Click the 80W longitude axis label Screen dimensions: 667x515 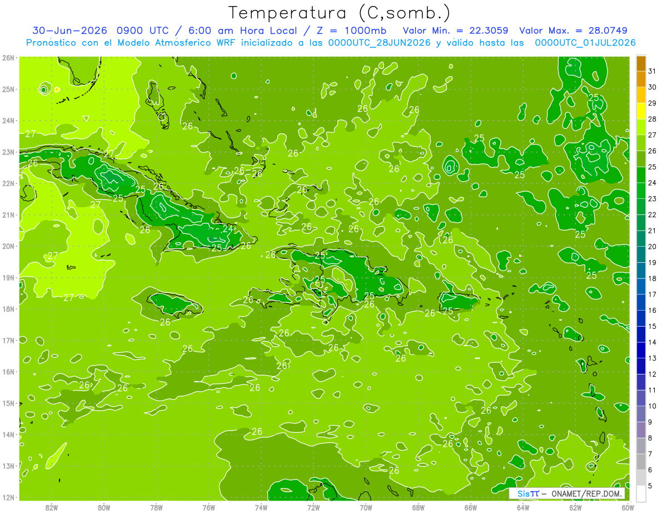click(x=103, y=508)
